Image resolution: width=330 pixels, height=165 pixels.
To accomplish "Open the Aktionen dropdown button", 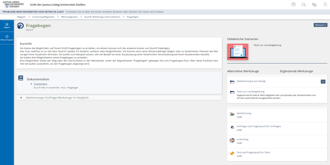I will pyautogui.click(x=320, y=25).
